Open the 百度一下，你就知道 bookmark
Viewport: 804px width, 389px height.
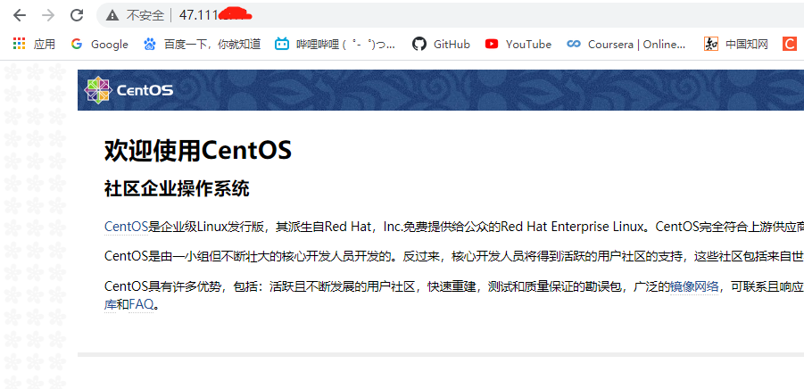click(x=212, y=45)
